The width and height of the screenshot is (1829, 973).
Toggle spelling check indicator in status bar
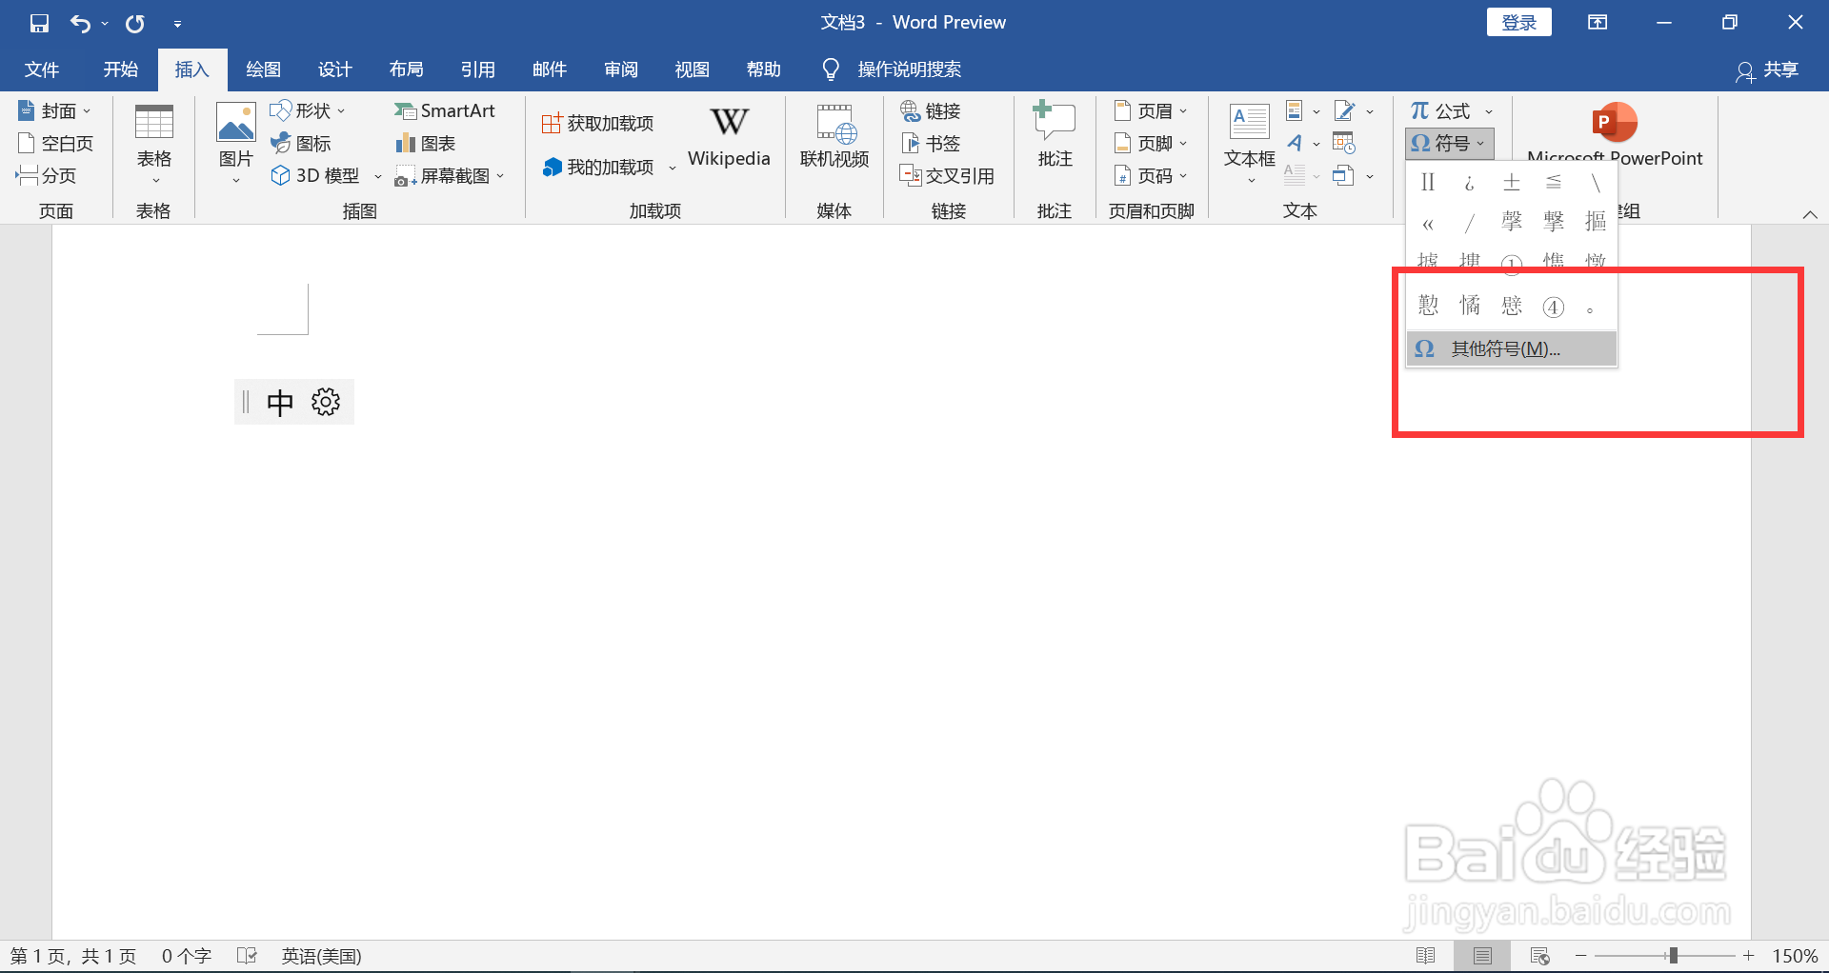tap(247, 955)
